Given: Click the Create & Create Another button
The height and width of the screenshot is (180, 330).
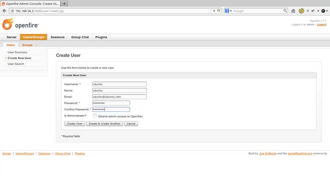Looking at the screenshot, I should click(x=104, y=123).
